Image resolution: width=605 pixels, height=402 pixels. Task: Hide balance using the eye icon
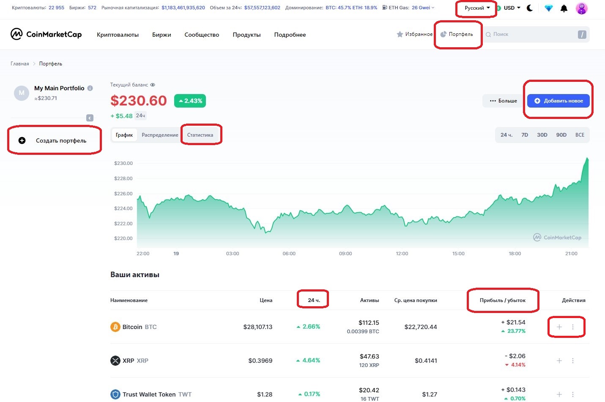pos(153,85)
